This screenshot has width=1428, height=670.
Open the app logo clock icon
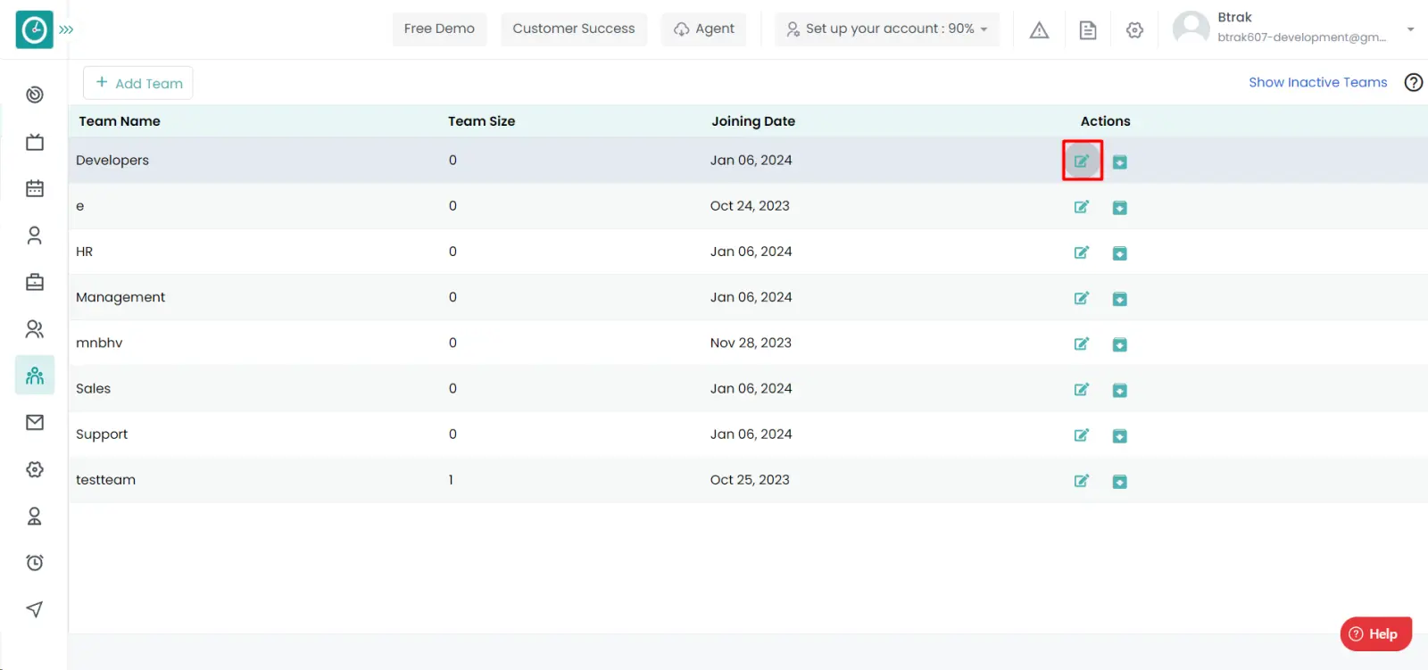coord(35,29)
